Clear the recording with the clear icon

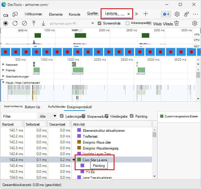click(24, 23)
